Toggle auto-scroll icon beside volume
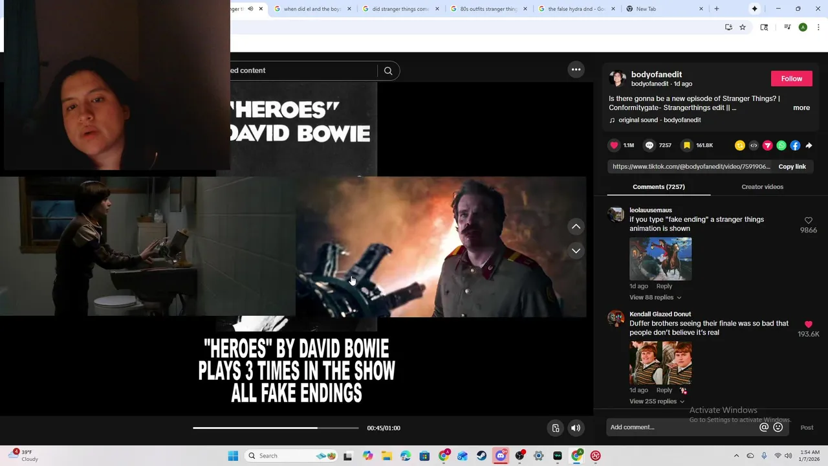The image size is (828, 466). [555, 428]
